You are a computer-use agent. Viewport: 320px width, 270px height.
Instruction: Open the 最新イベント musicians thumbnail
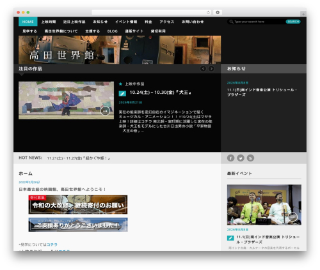coord(264,205)
